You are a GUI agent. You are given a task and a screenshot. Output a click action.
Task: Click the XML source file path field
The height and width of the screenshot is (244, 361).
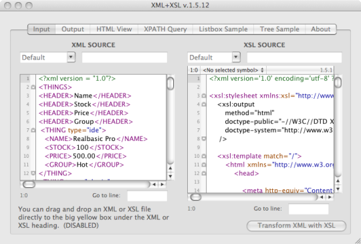[124, 57]
